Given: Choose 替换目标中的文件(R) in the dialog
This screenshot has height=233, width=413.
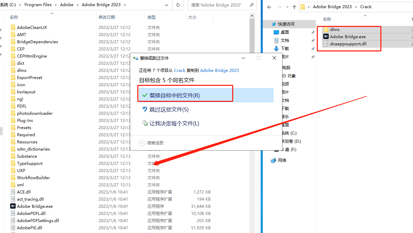Looking at the screenshot, I should [x=206, y=95].
